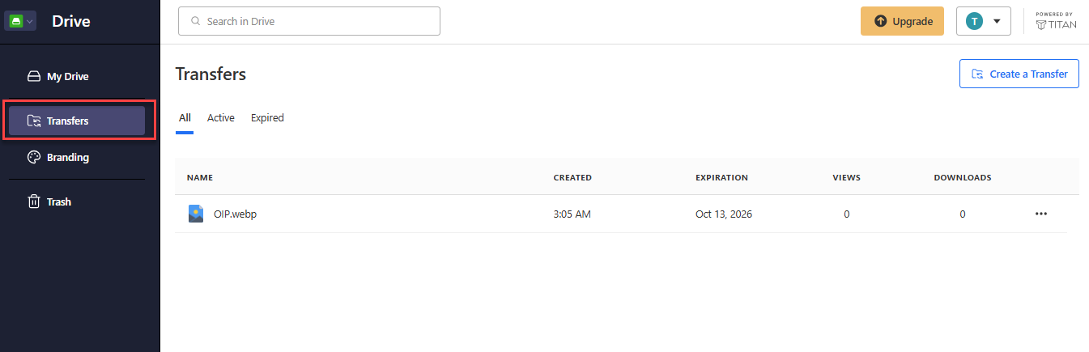The image size is (1089, 352).
Task: Click the EXPIRATION column header
Action: tap(721, 177)
